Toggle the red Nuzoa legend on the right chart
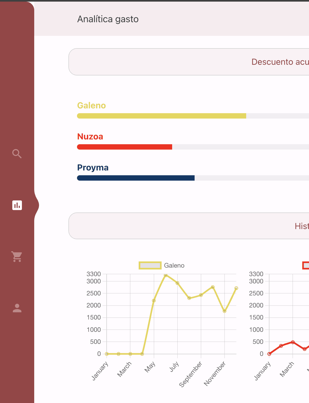The image size is (309, 403). (306, 265)
